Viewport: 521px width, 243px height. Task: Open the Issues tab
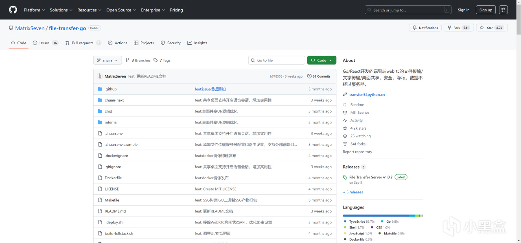click(x=46, y=43)
